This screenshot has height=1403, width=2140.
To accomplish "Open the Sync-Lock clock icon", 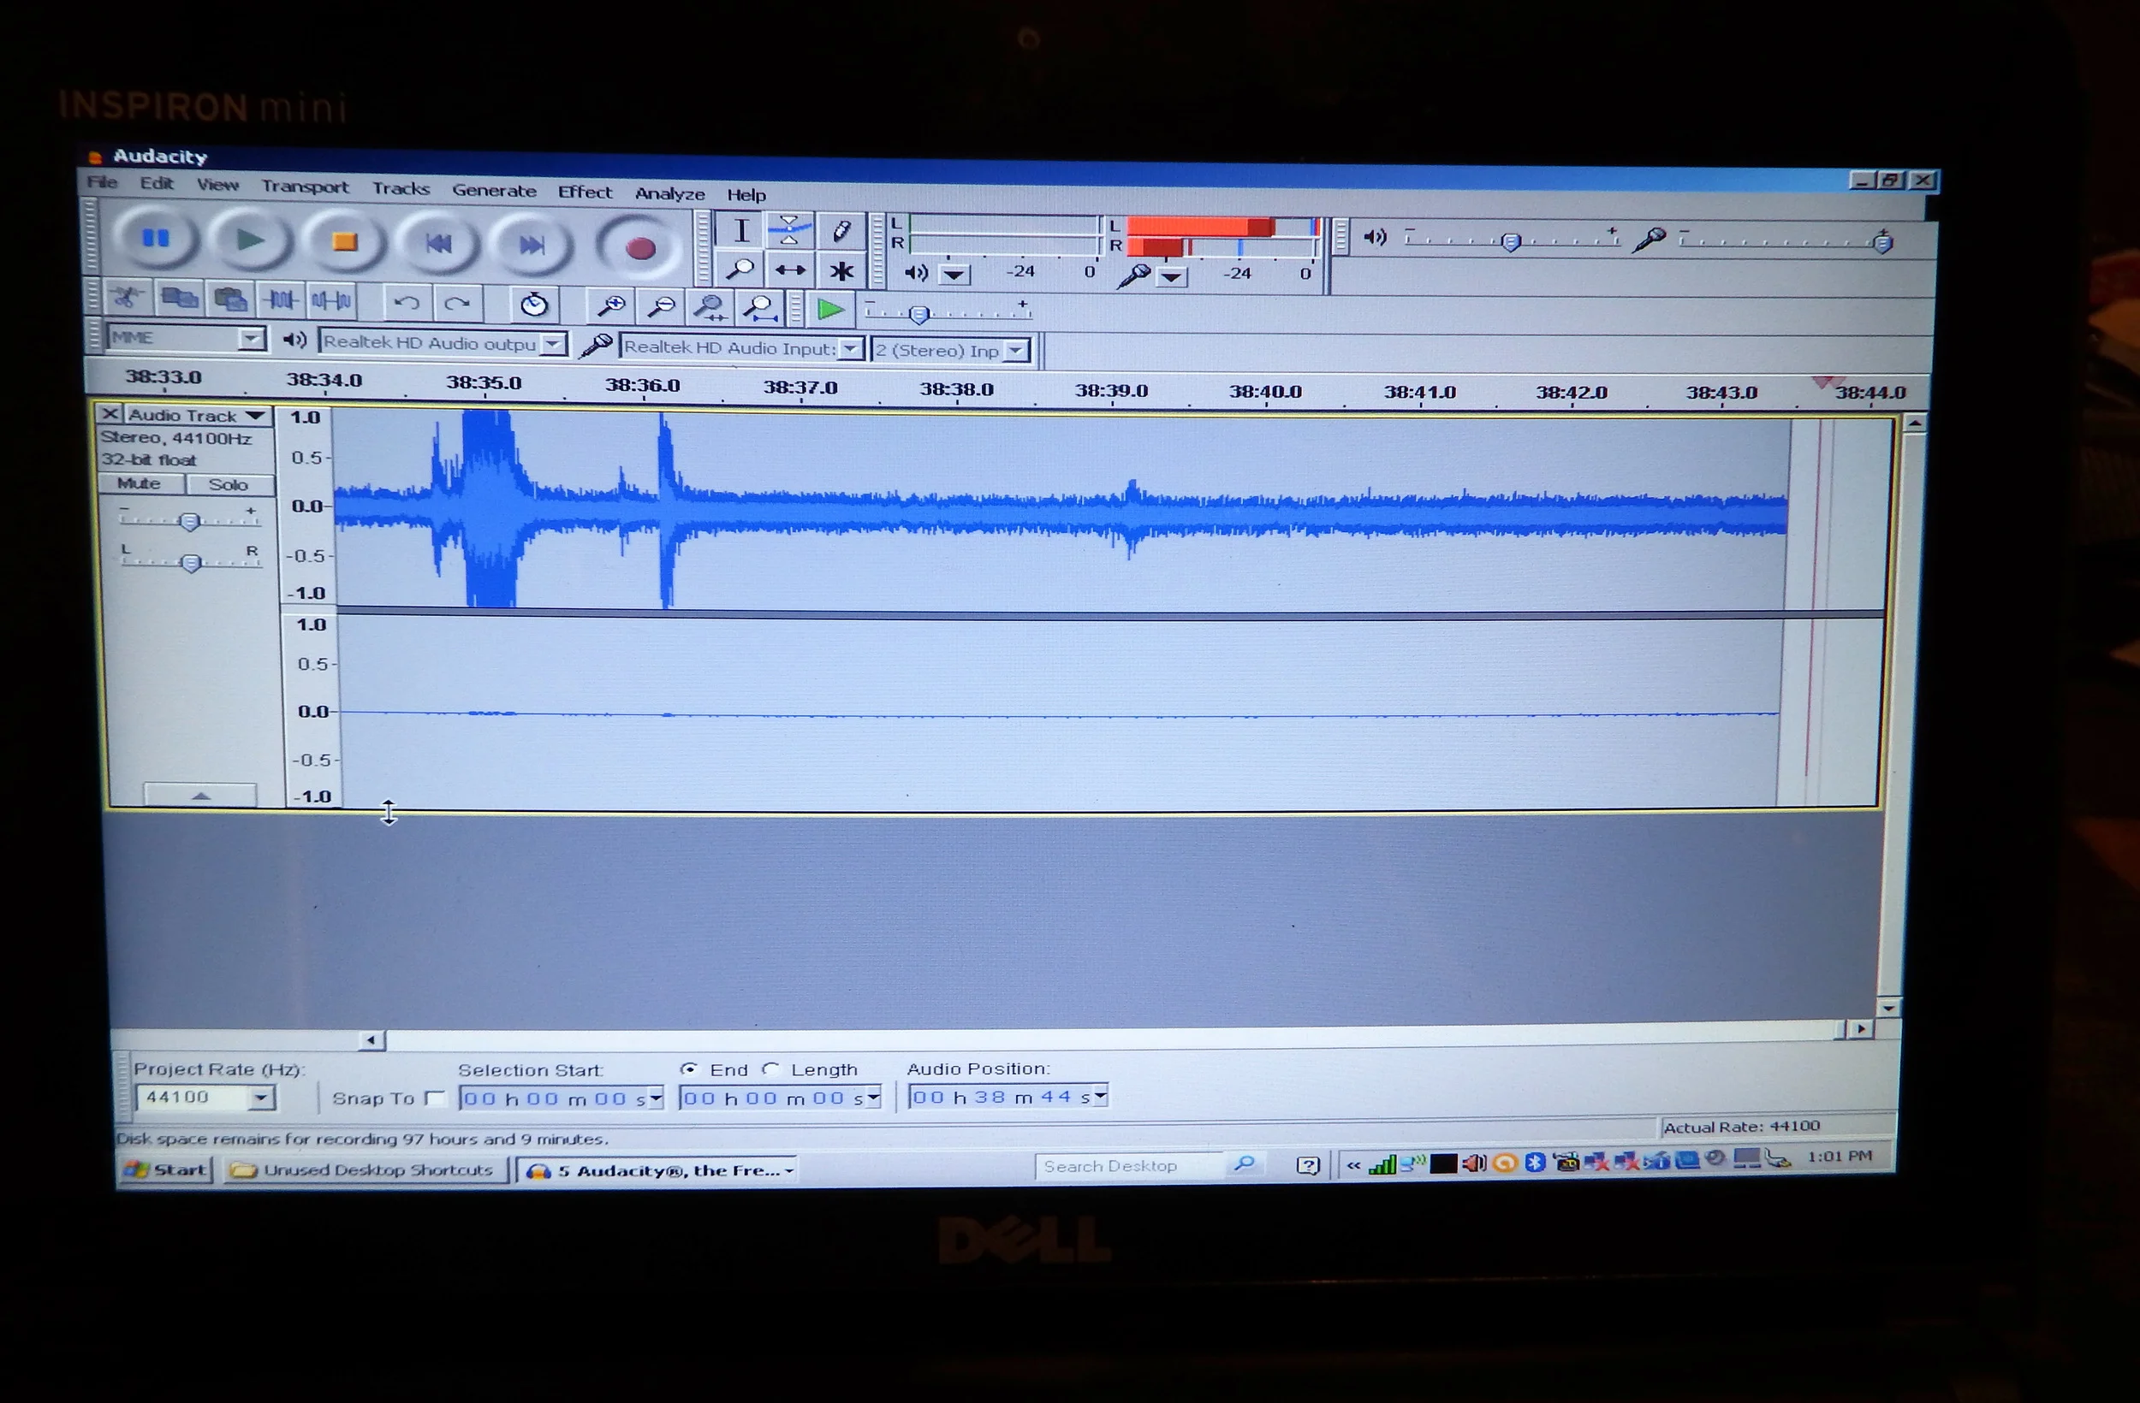I will (x=534, y=305).
